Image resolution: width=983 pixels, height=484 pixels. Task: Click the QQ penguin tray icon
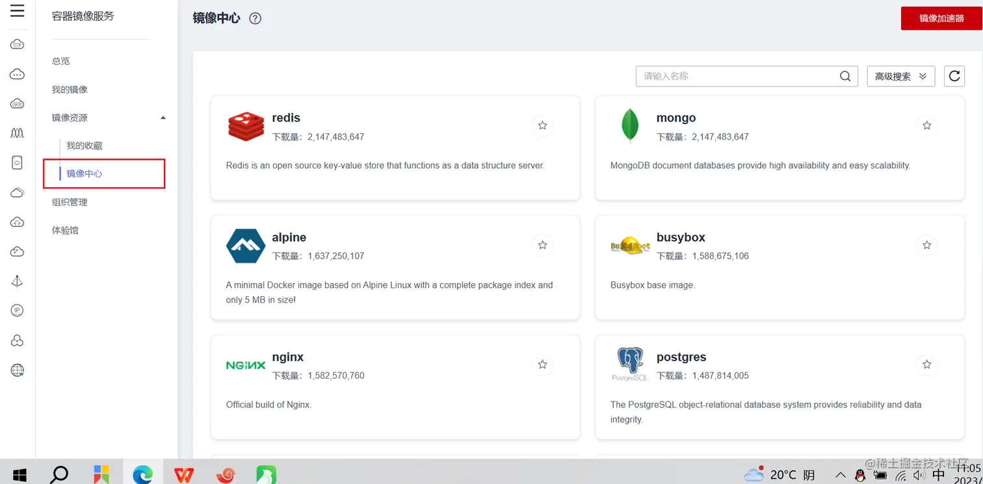point(860,476)
